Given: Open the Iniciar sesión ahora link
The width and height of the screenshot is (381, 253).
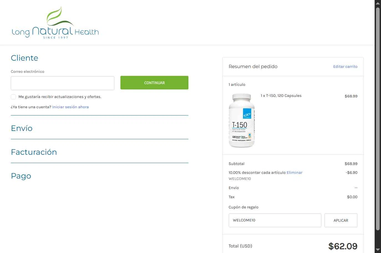Looking at the screenshot, I should pos(70,107).
